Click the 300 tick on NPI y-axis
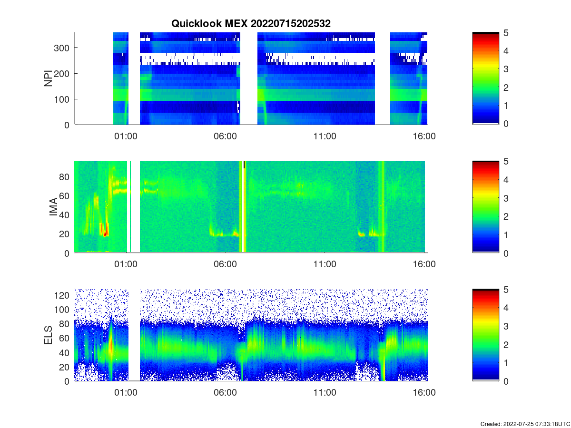571x428 pixels. pos(63,48)
